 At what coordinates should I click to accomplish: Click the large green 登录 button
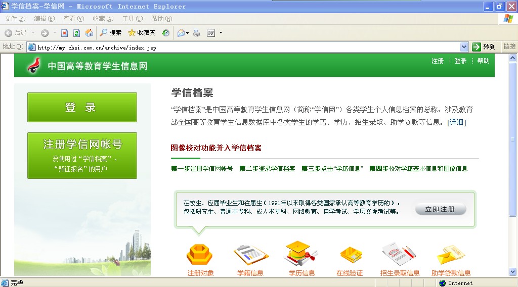pyautogui.click(x=82, y=107)
